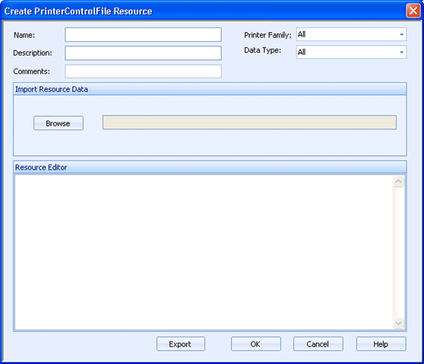
Task: Cancel the resource creation dialog
Action: (x=318, y=344)
